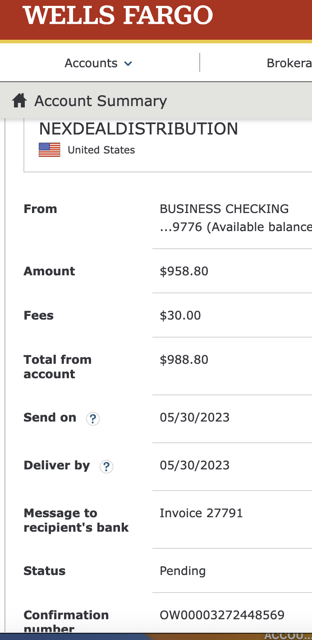
Task: Click the Pending status value
Action: click(x=183, y=571)
